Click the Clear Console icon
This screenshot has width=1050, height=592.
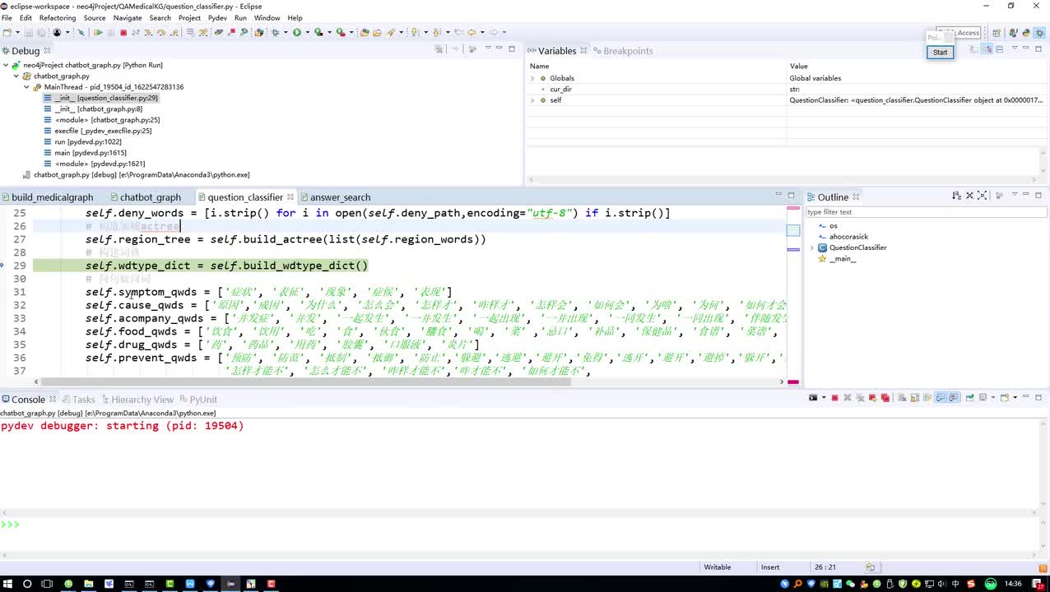click(x=902, y=398)
